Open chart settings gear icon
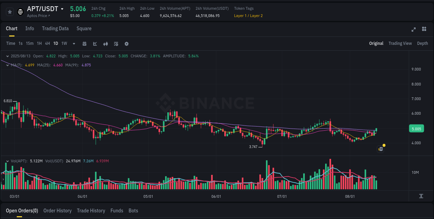 [126, 43]
